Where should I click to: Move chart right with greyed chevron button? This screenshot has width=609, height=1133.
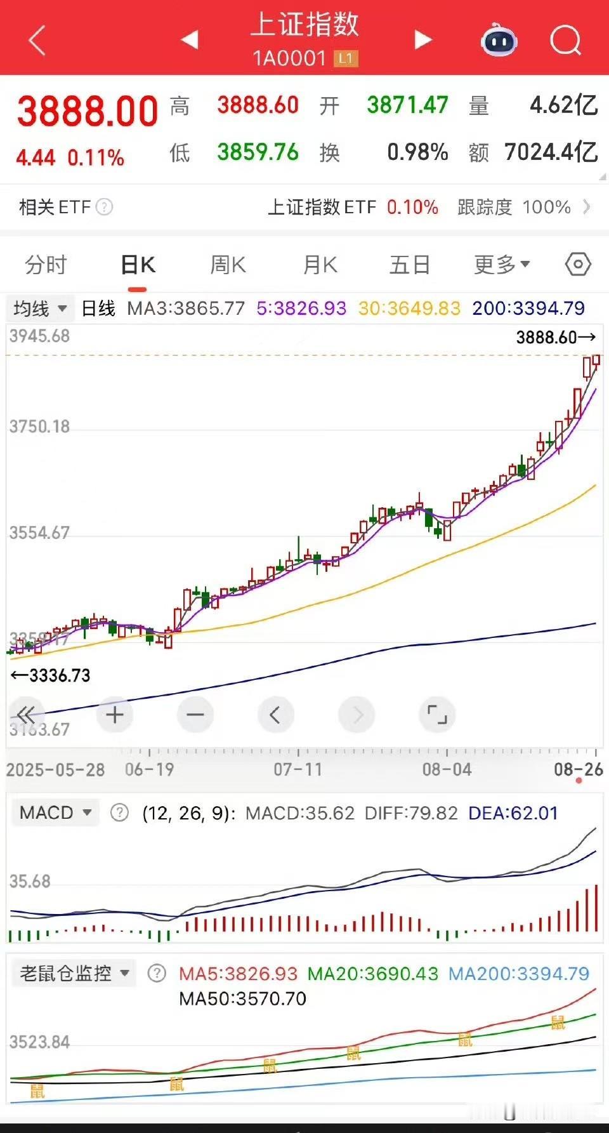click(x=357, y=715)
